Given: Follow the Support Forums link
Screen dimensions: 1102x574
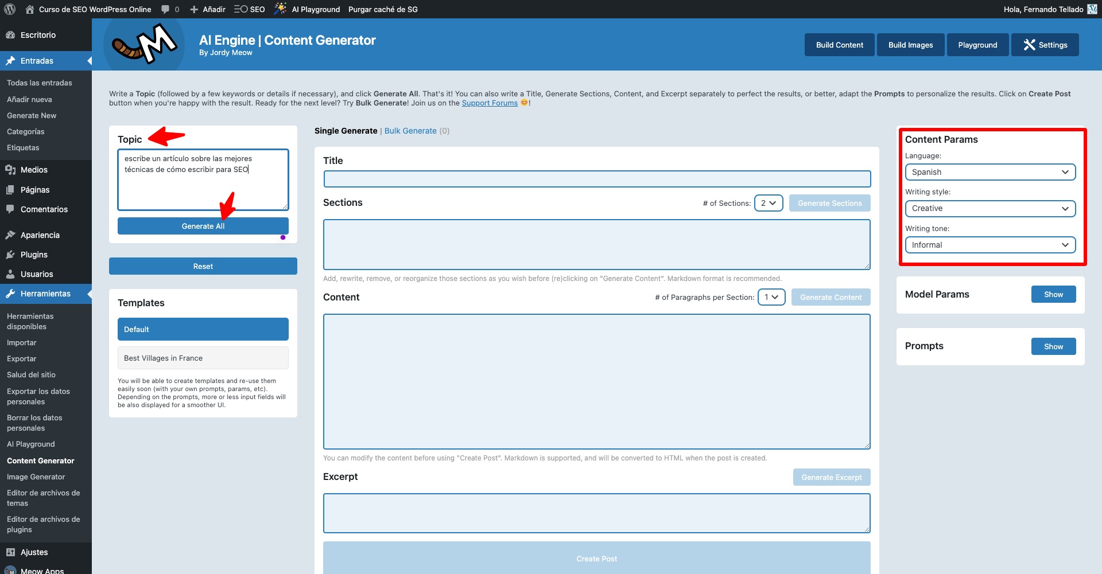Looking at the screenshot, I should click(x=490, y=103).
